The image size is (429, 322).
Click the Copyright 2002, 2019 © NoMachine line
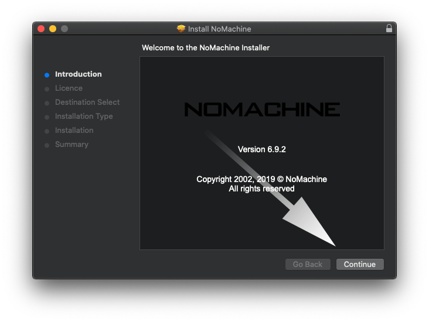(261, 179)
